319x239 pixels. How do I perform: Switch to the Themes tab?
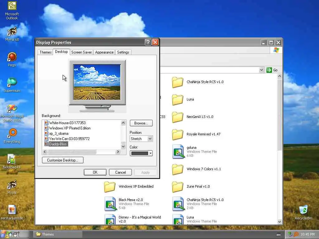pyautogui.click(x=45, y=52)
